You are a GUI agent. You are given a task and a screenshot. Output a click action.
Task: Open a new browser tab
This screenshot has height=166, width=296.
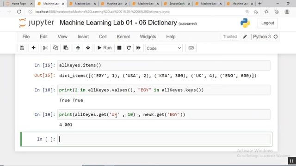click(259, 3)
